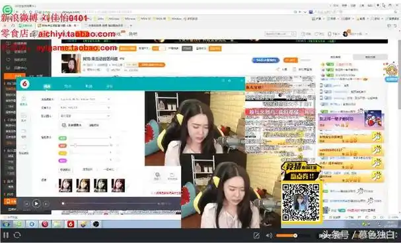Open the red 6 app on the taskbar
The image size is (401, 243).
71,224
